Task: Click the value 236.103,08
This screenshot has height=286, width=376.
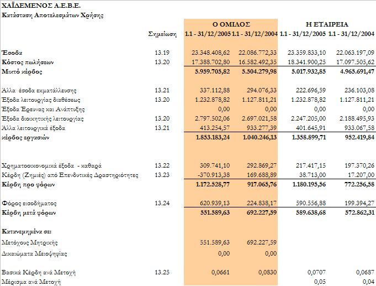Action: (359, 90)
